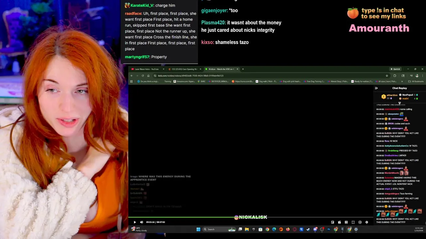Open the Free Dog Training bookmark
Image resolution: width=426 pixels, height=239 pixels.
[314, 81]
